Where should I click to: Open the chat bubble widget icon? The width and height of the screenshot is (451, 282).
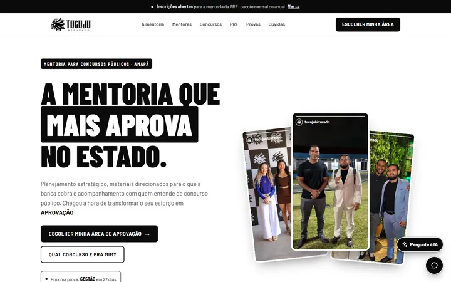click(434, 265)
